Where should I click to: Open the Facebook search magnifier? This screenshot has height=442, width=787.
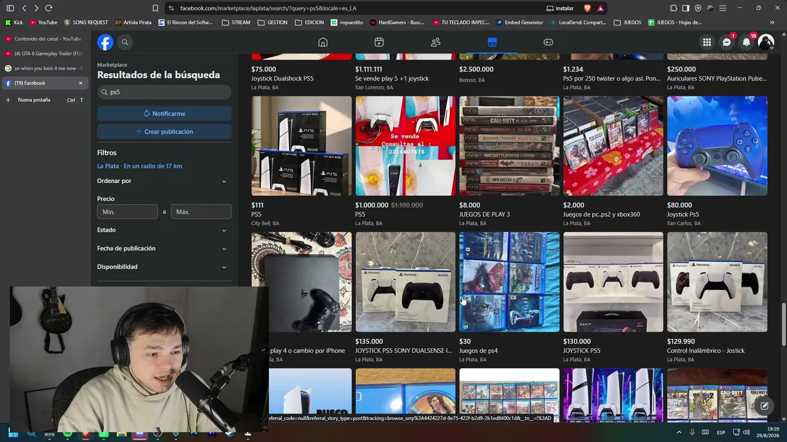(125, 42)
